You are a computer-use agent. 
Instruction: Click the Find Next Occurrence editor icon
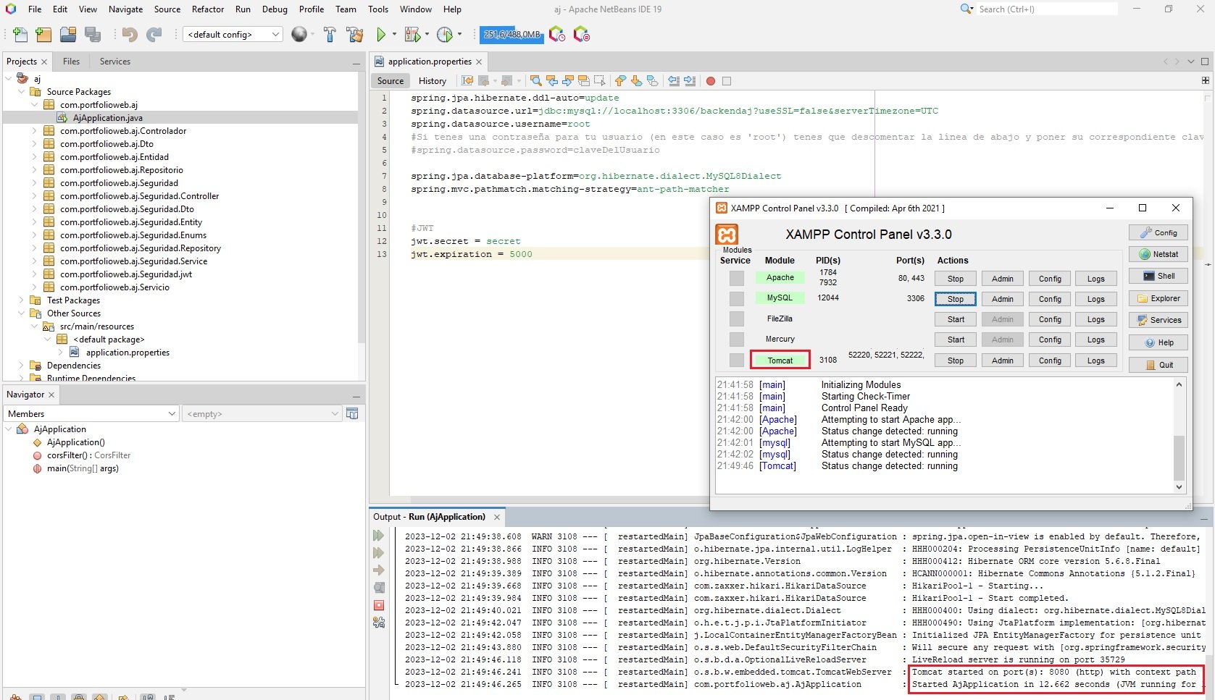click(568, 80)
